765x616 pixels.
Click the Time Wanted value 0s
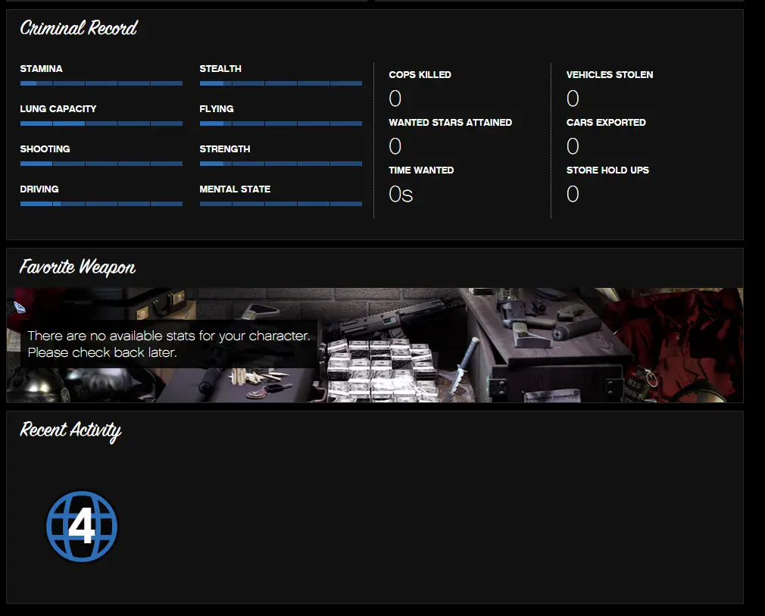[x=401, y=194]
